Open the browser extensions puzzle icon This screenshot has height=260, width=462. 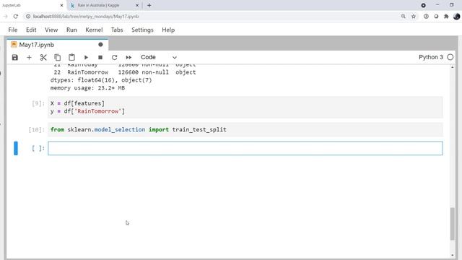[x=446, y=17]
